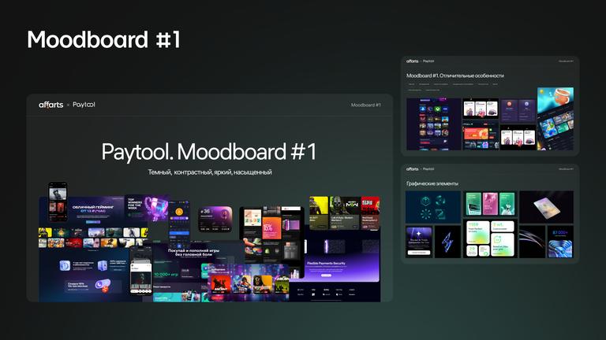The height and width of the screenshot is (340, 606).
Task: Click the "Moodboard #1" slide title heading
Action: coord(103,39)
